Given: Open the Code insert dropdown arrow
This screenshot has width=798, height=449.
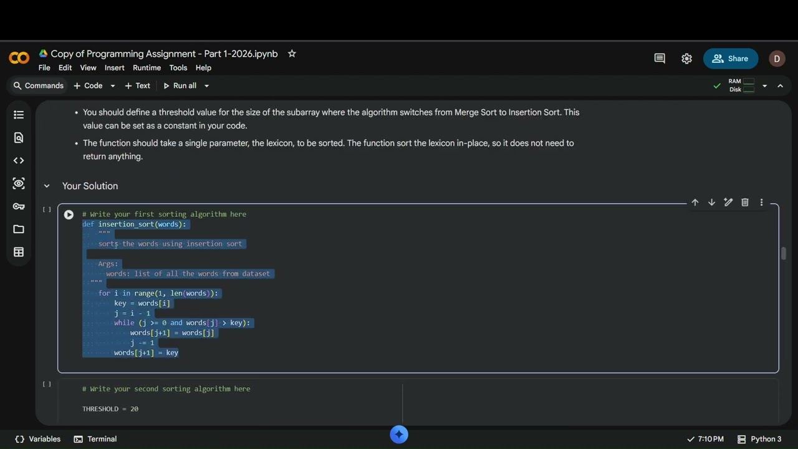Looking at the screenshot, I should (x=113, y=86).
